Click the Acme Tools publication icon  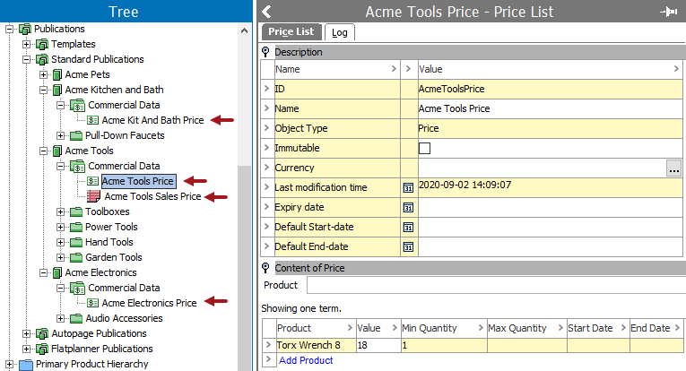point(57,151)
